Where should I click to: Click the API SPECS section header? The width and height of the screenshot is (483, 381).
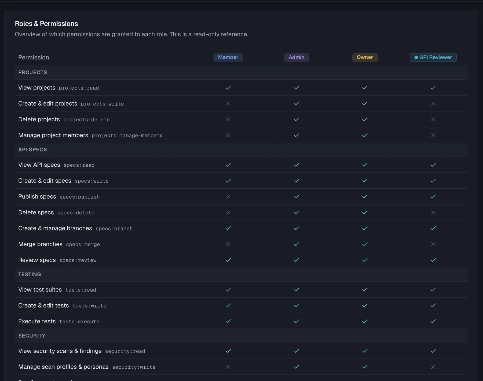[x=32, y=150]
